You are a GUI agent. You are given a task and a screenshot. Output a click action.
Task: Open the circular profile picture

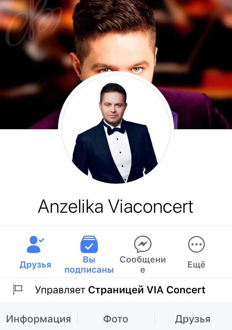(x=116, y=129)
